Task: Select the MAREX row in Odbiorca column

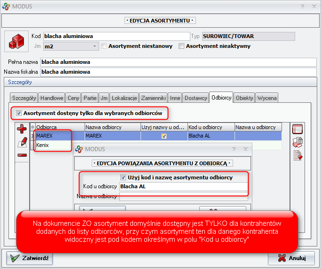Action: (60, 136)
